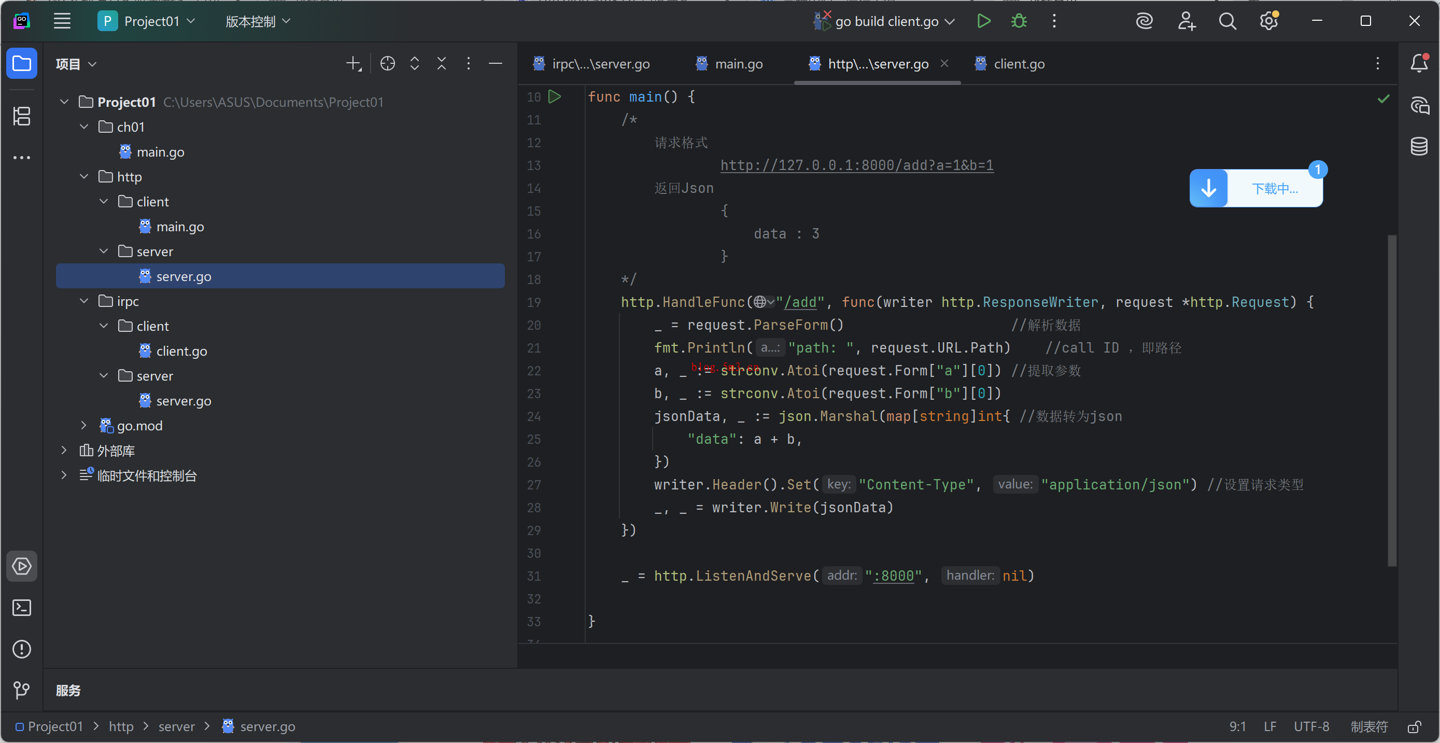Open the 版本控制 dropdown
Screen dimensions: 1440x743
258,21
